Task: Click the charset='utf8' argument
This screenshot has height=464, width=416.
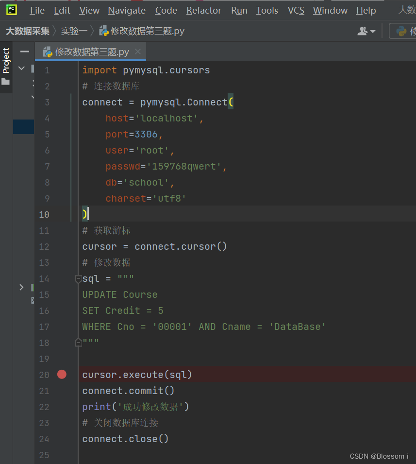Action: (146, 198)
